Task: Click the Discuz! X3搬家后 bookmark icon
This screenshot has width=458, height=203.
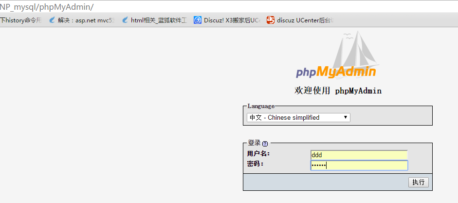Action: click(x=198, y=20)
